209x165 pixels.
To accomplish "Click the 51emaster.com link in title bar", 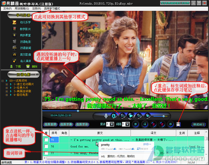I will tap(175, 3).
